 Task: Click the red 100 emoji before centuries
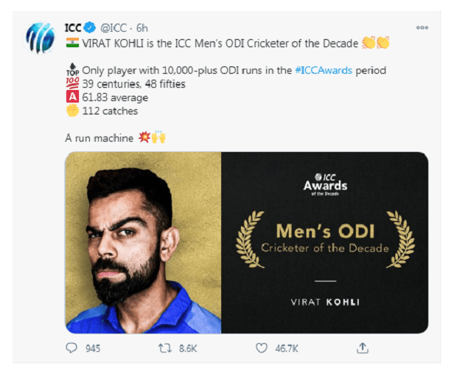[x=72, y=84]
